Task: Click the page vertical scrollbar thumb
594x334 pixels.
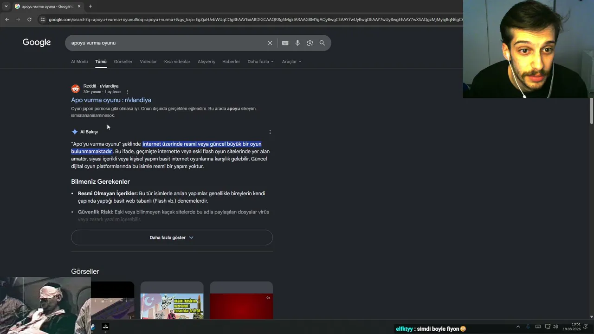Action: (592, 111)
